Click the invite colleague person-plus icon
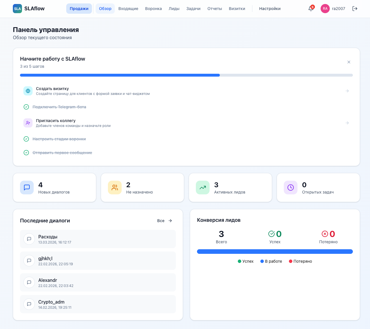Viewport: 370px width, 329px height. click(28, 123)
